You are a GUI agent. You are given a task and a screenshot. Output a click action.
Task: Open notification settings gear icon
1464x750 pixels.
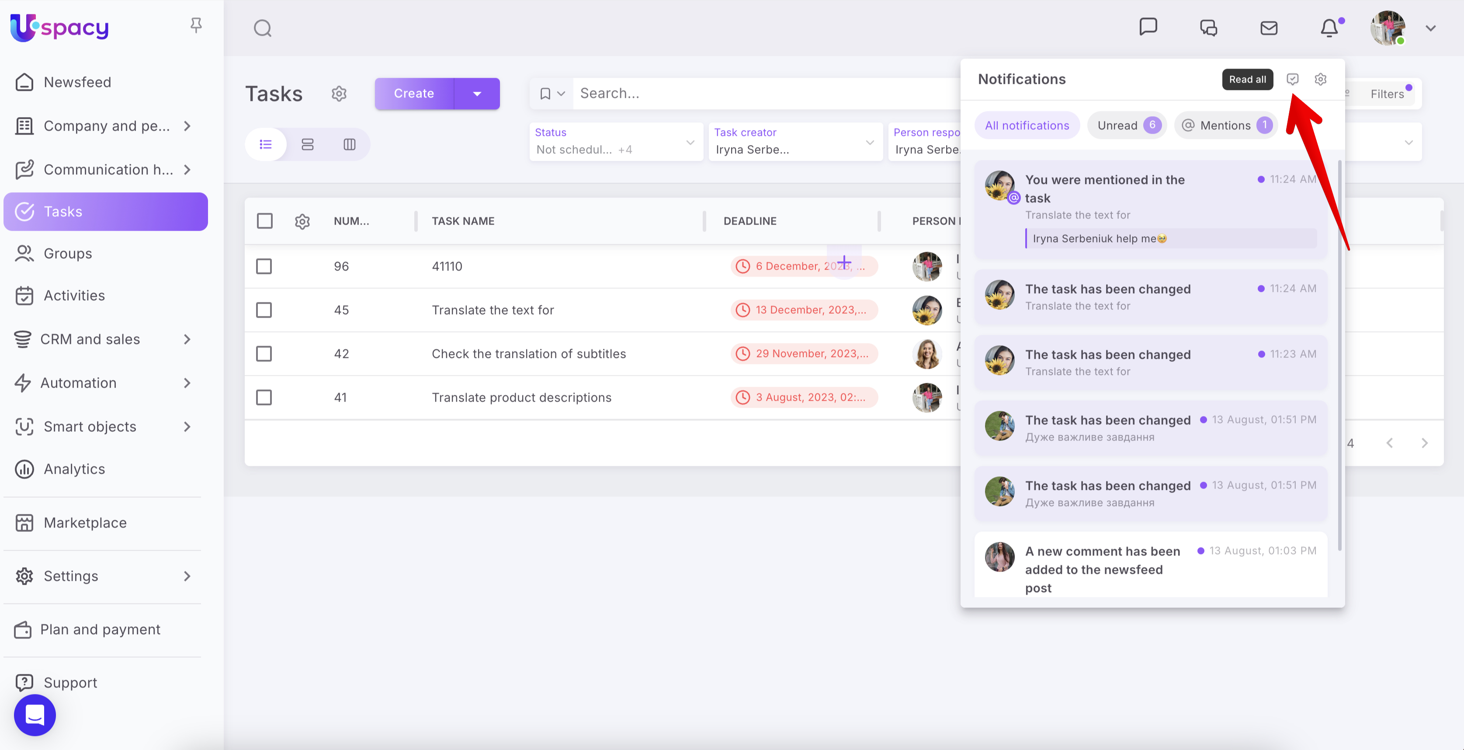[1320, 79]
